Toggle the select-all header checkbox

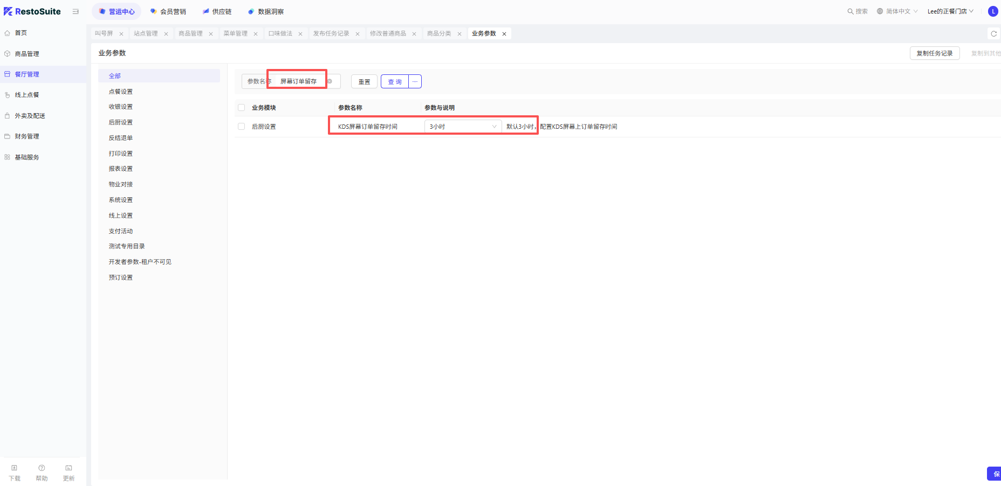[x=241, y=108]
